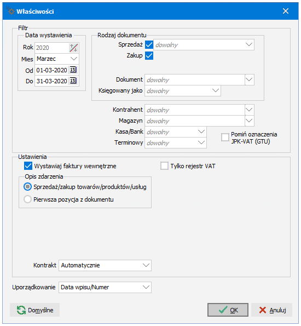Expand the Mies month dropdown

point(74,59)
